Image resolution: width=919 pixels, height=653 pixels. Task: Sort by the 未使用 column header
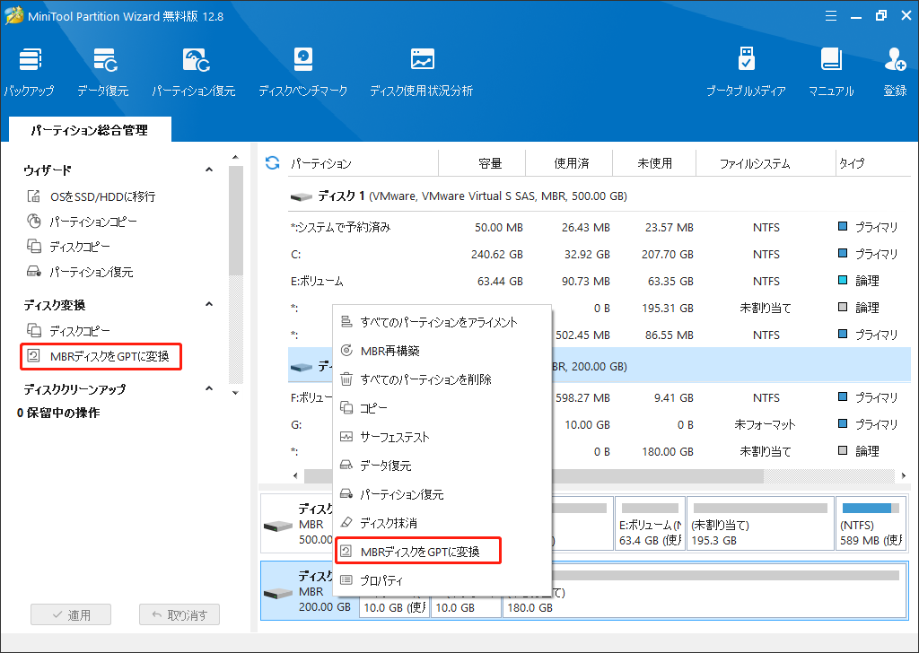pyautogui.click(x=654, y=163)
